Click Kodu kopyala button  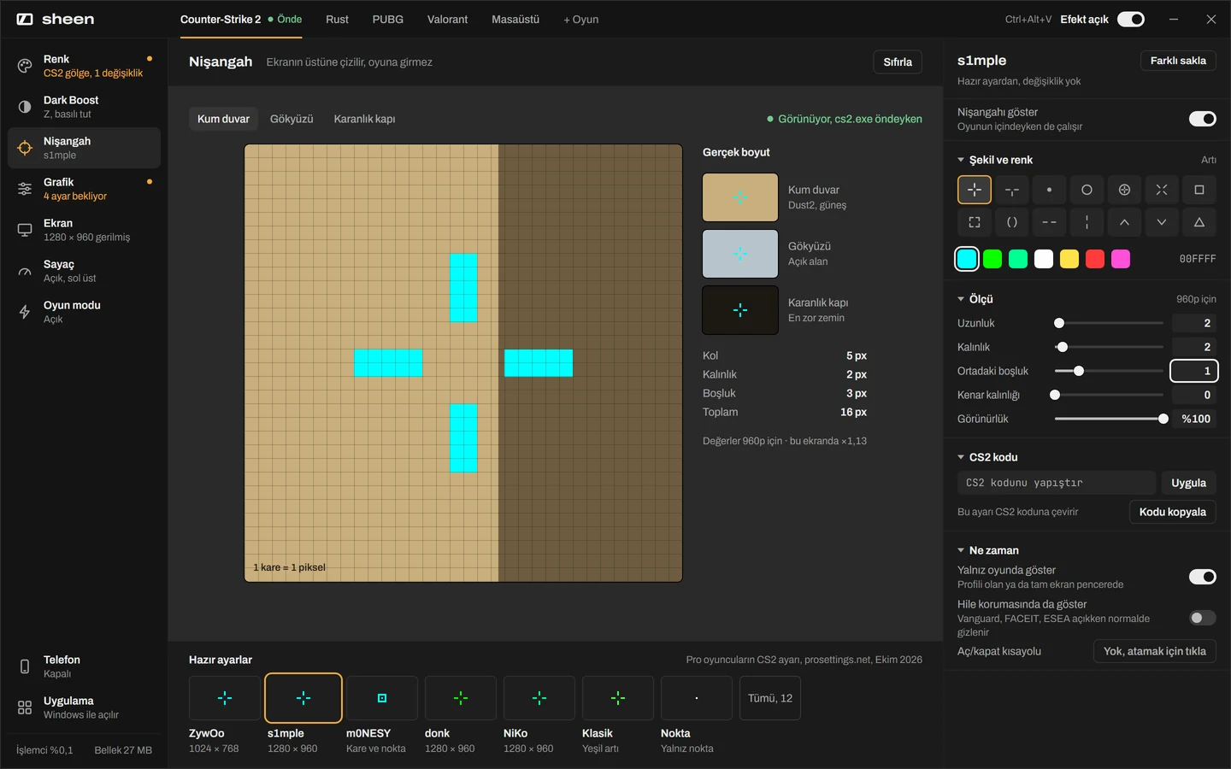(1173, 512)
